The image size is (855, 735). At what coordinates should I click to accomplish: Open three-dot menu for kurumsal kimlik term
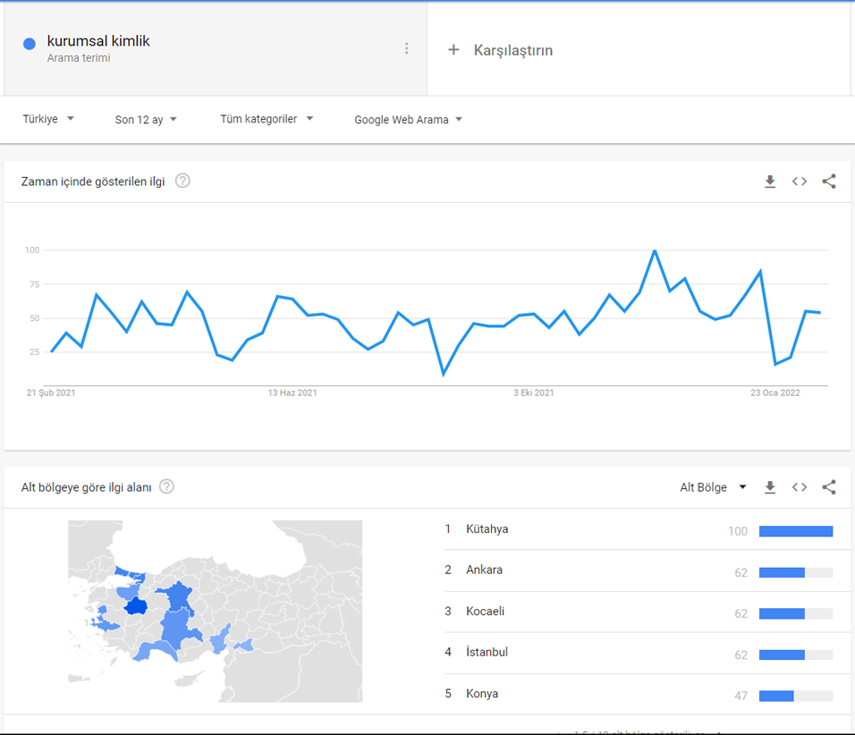(x=406, y=48)
